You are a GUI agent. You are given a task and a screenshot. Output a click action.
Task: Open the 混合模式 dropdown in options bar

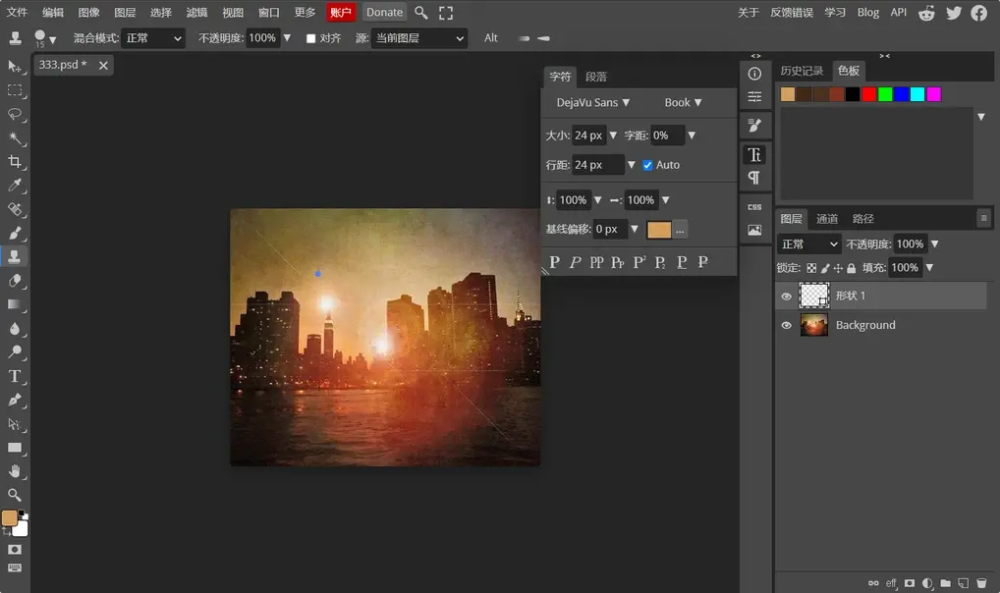[x=153, y=38]
